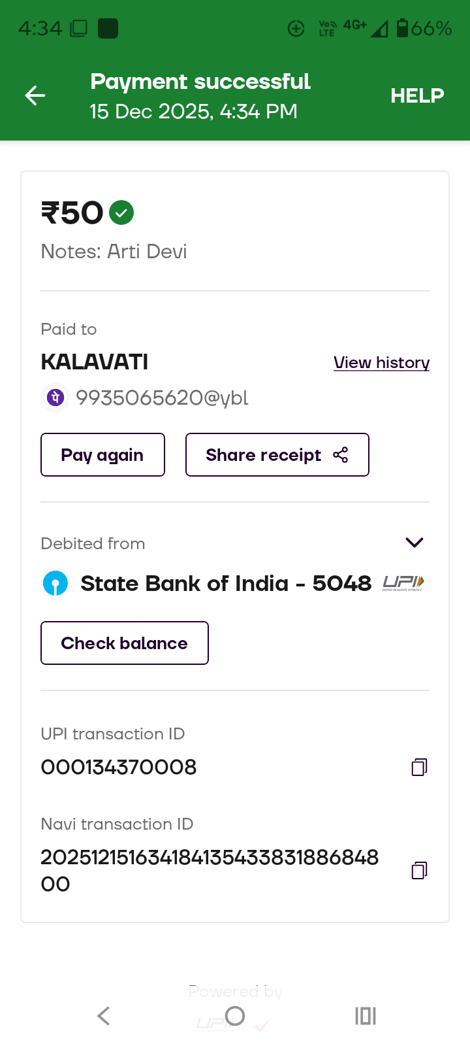Tap the UPI logo beside bank name
This screenshot has width=470, height=1046.
point(403,583)
